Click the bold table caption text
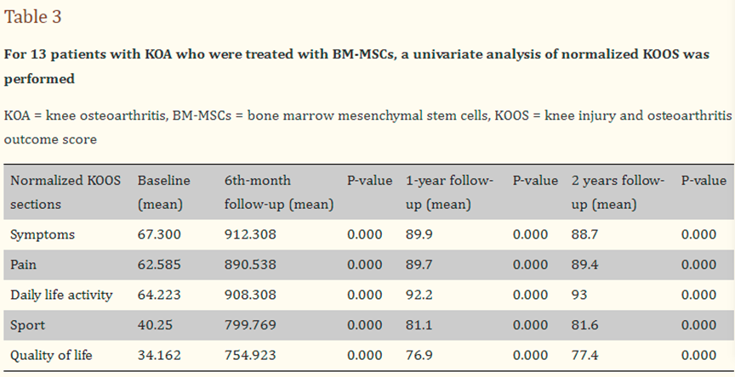This screenshot has width=735, height=377. click(x=366, y=66)
